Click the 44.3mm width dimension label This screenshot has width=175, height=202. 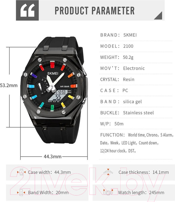coord(52,157)
